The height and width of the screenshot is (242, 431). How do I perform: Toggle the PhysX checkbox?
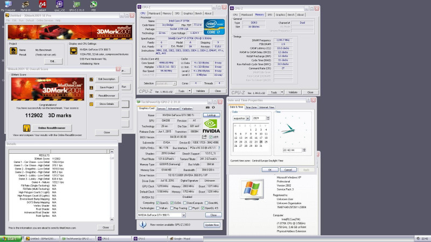pos(190,208)
